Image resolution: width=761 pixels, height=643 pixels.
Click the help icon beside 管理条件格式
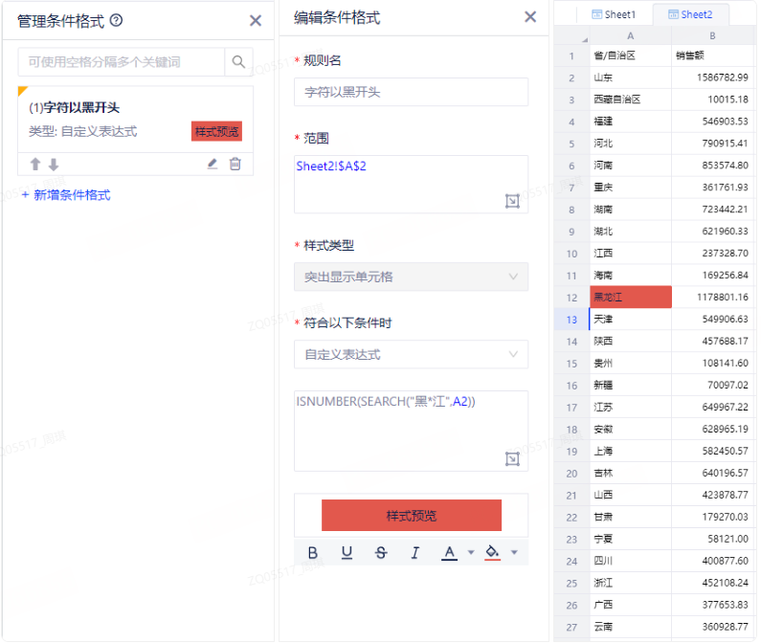[x=117, y=20]
